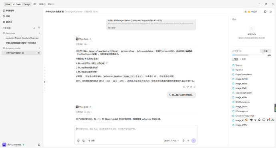Screen dimensions: 276x148
Task: Click the icon at bottom-right of left sidebar
Action: pos(39,145)
